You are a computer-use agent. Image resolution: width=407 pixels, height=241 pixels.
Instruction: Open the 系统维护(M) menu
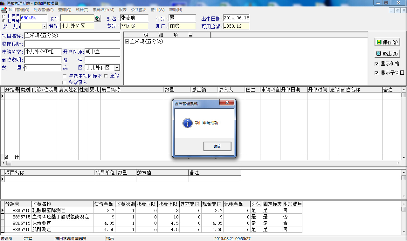[x=104, y=10]
